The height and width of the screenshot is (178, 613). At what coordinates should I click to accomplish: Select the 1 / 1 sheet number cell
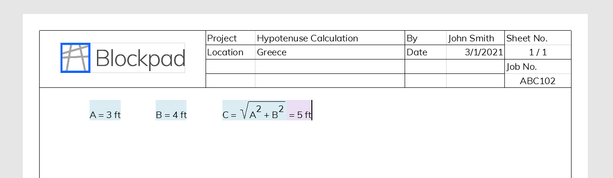[538, 52]
